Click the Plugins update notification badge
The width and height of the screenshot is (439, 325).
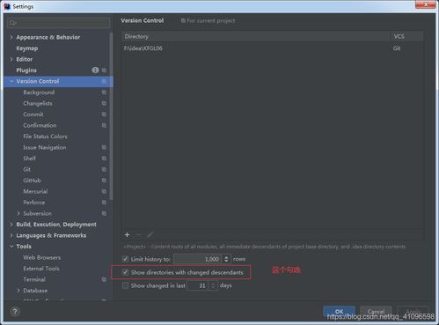(95, 70)
